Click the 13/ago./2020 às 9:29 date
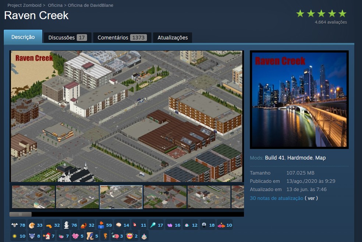This screenshot has width=362, height=242. pyautogui.click(x=311, y=181)
